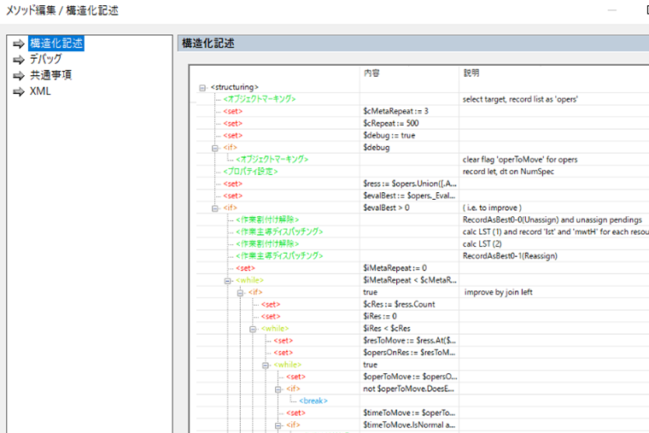The width and height of the screenshot is (649, 433).
Task: Click the arrow icon beside 共通事項
Action: (x=19, y=76)
